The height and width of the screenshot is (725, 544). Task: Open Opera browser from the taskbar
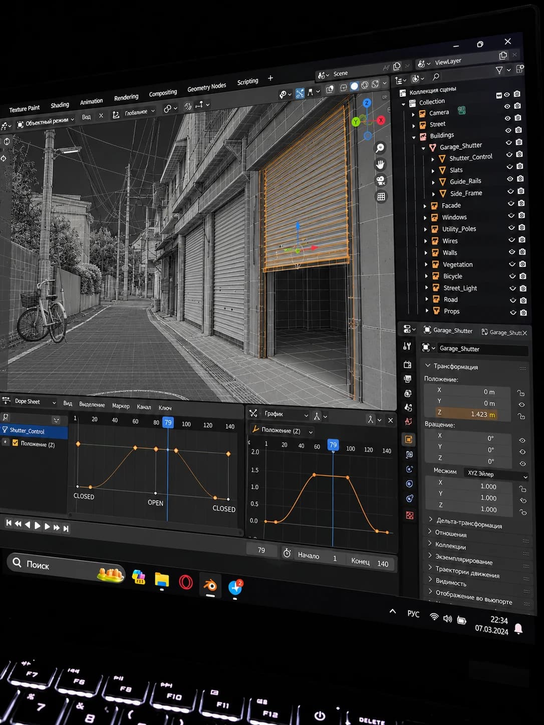pos(186,582)
